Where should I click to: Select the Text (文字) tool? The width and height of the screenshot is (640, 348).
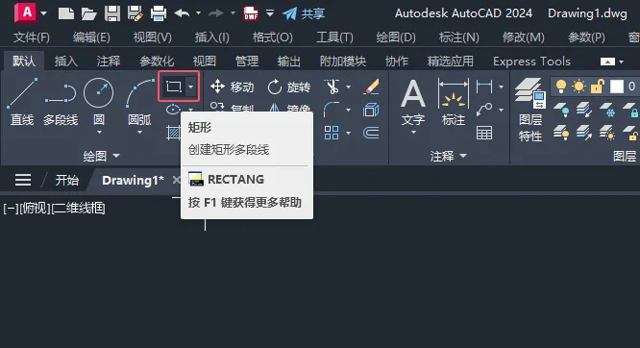coord(413,102)
